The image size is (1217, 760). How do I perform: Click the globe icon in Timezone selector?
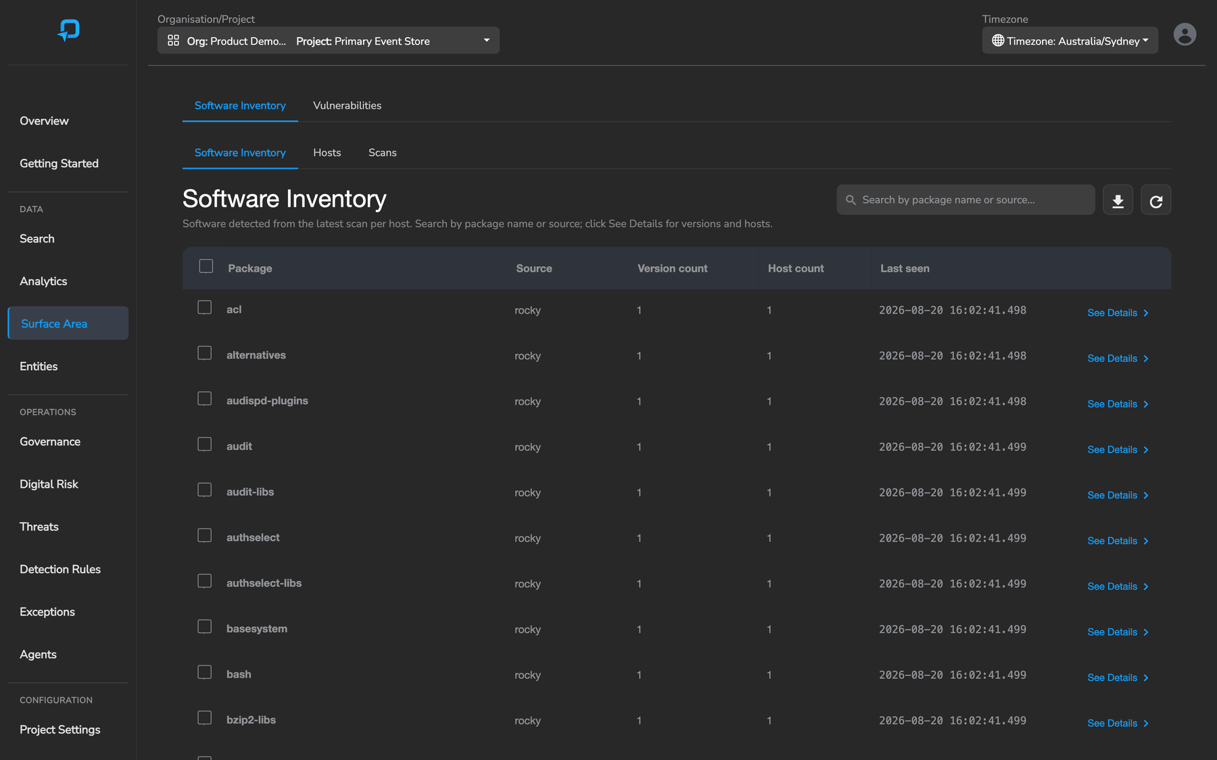click(997, 41)
